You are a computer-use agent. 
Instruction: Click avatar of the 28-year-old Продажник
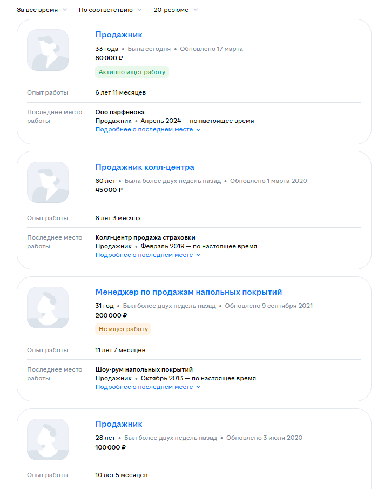tap(48, 439)
